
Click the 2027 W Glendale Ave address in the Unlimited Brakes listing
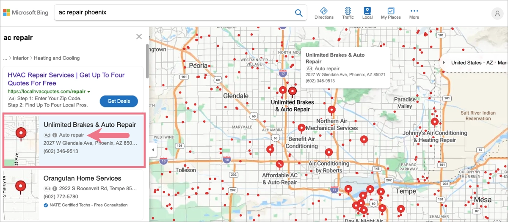[90, 143]
